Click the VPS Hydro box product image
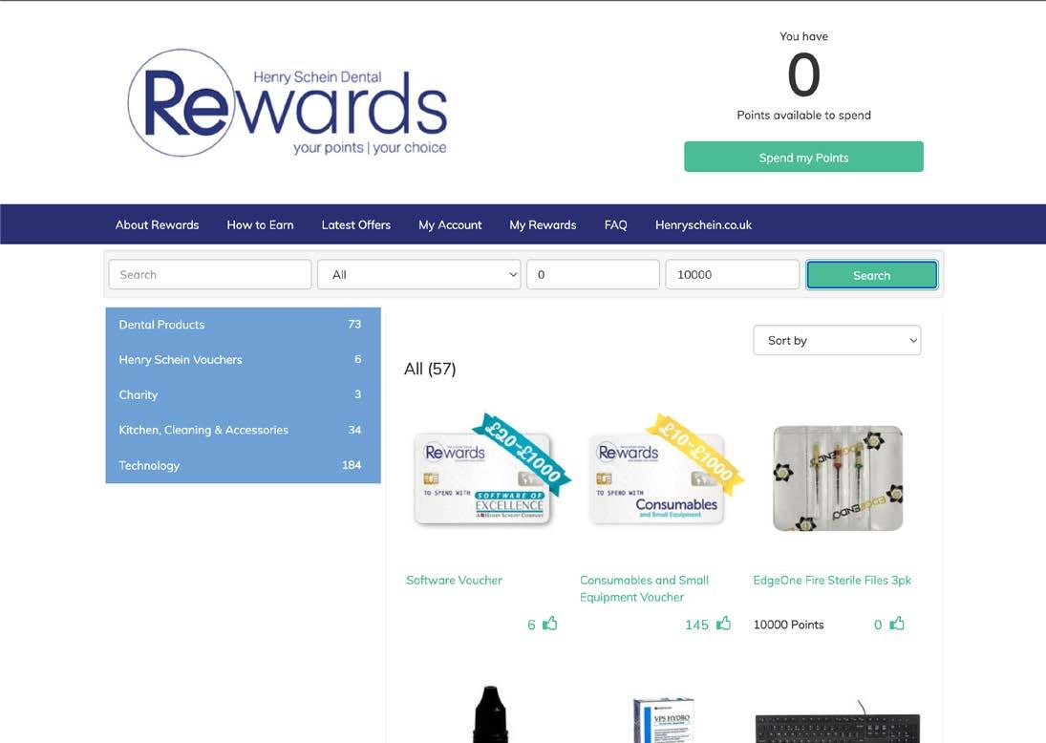The width and height of the screenshot is (1046, 743). click(664, 720)
